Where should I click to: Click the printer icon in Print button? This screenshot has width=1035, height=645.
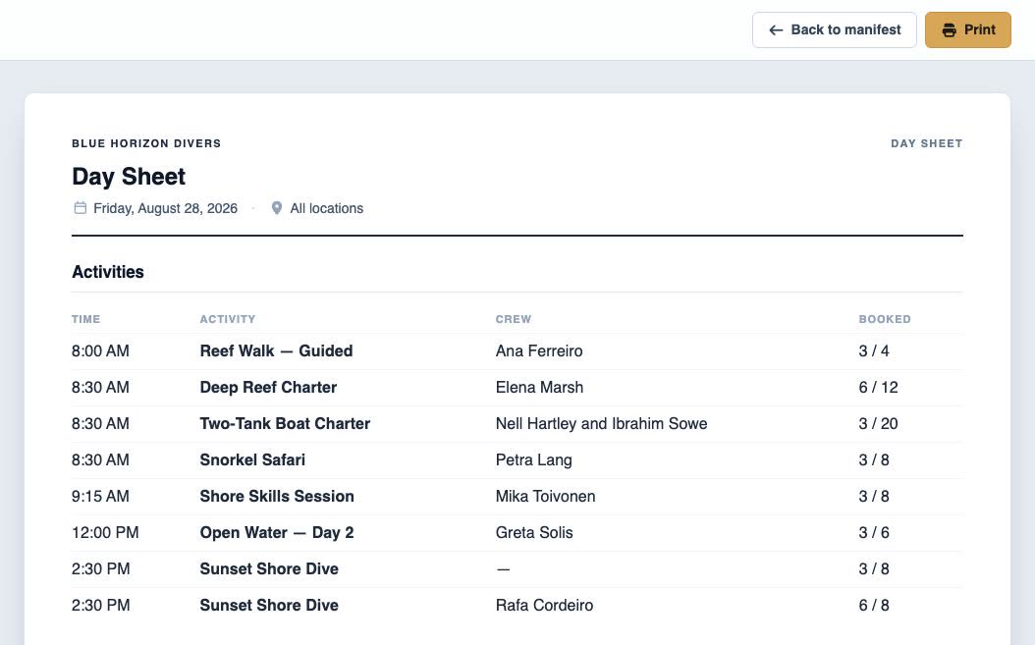(950, 29)
